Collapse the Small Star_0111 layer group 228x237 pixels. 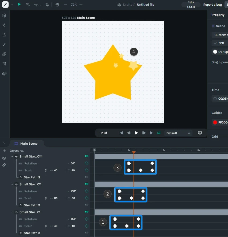[12, 157]
